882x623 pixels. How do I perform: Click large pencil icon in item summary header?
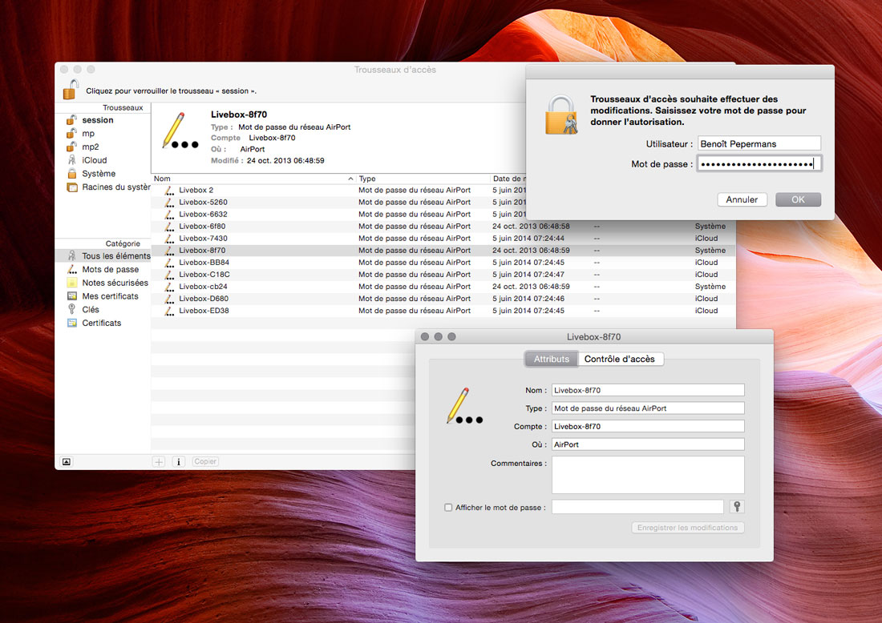(180, 131)
